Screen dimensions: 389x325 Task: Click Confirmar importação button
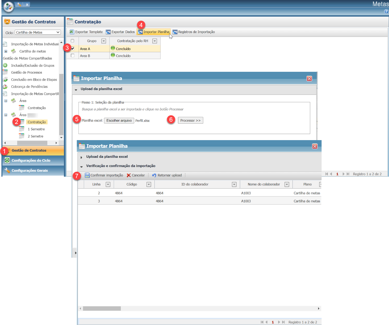click(x=104, y=175)
